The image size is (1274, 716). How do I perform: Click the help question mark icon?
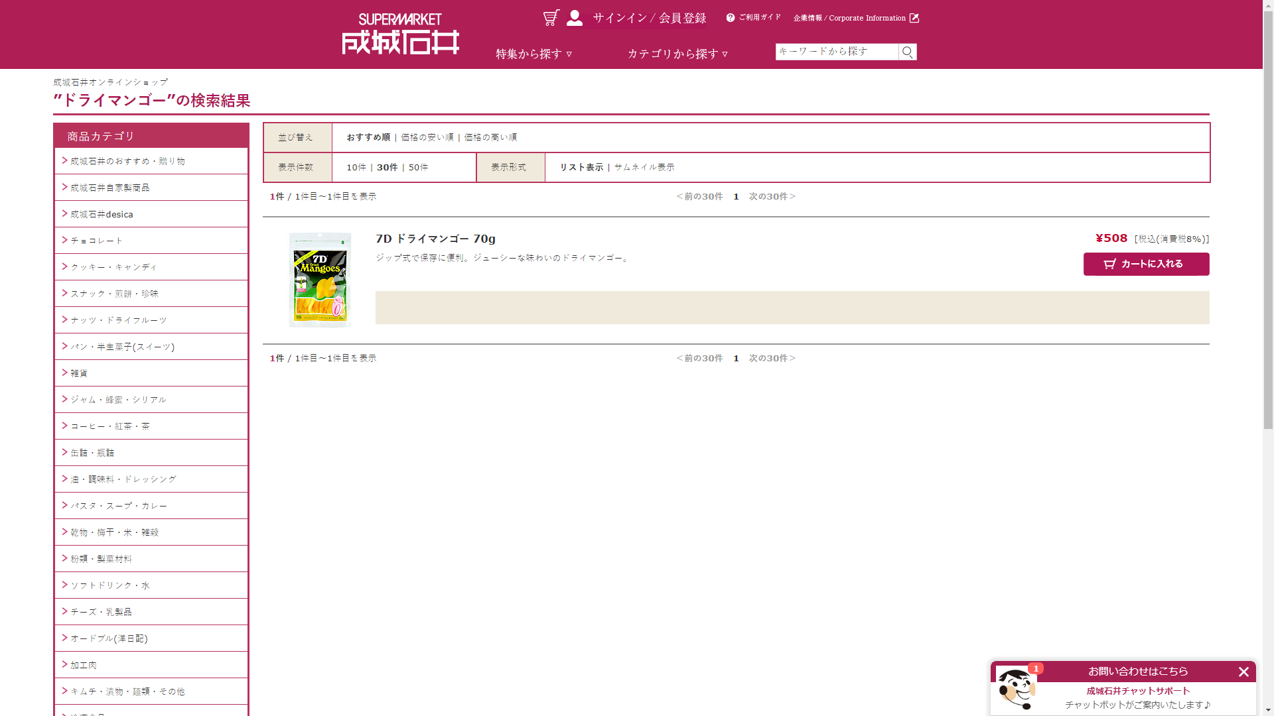point(731,18)
